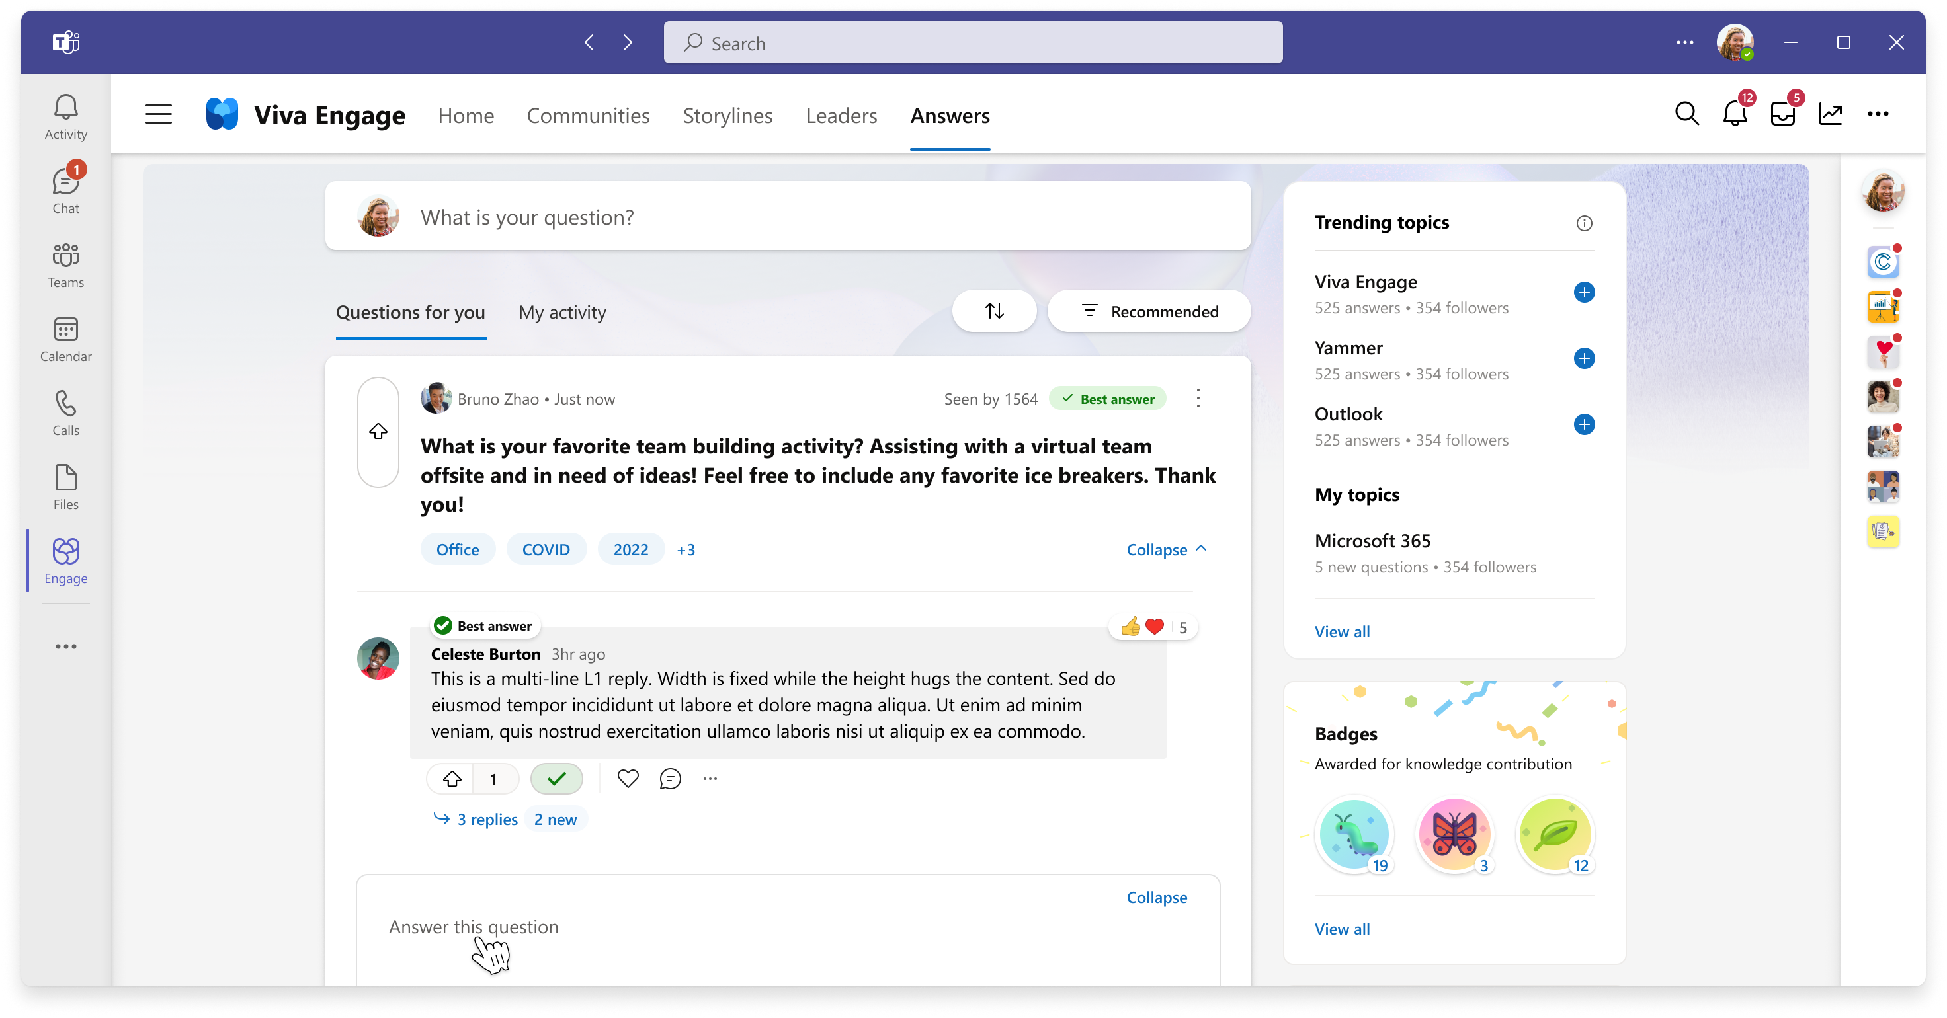Screen dimensions: 1947x1018
Task: Click View all under Badges section
Action: [1342, 928]
